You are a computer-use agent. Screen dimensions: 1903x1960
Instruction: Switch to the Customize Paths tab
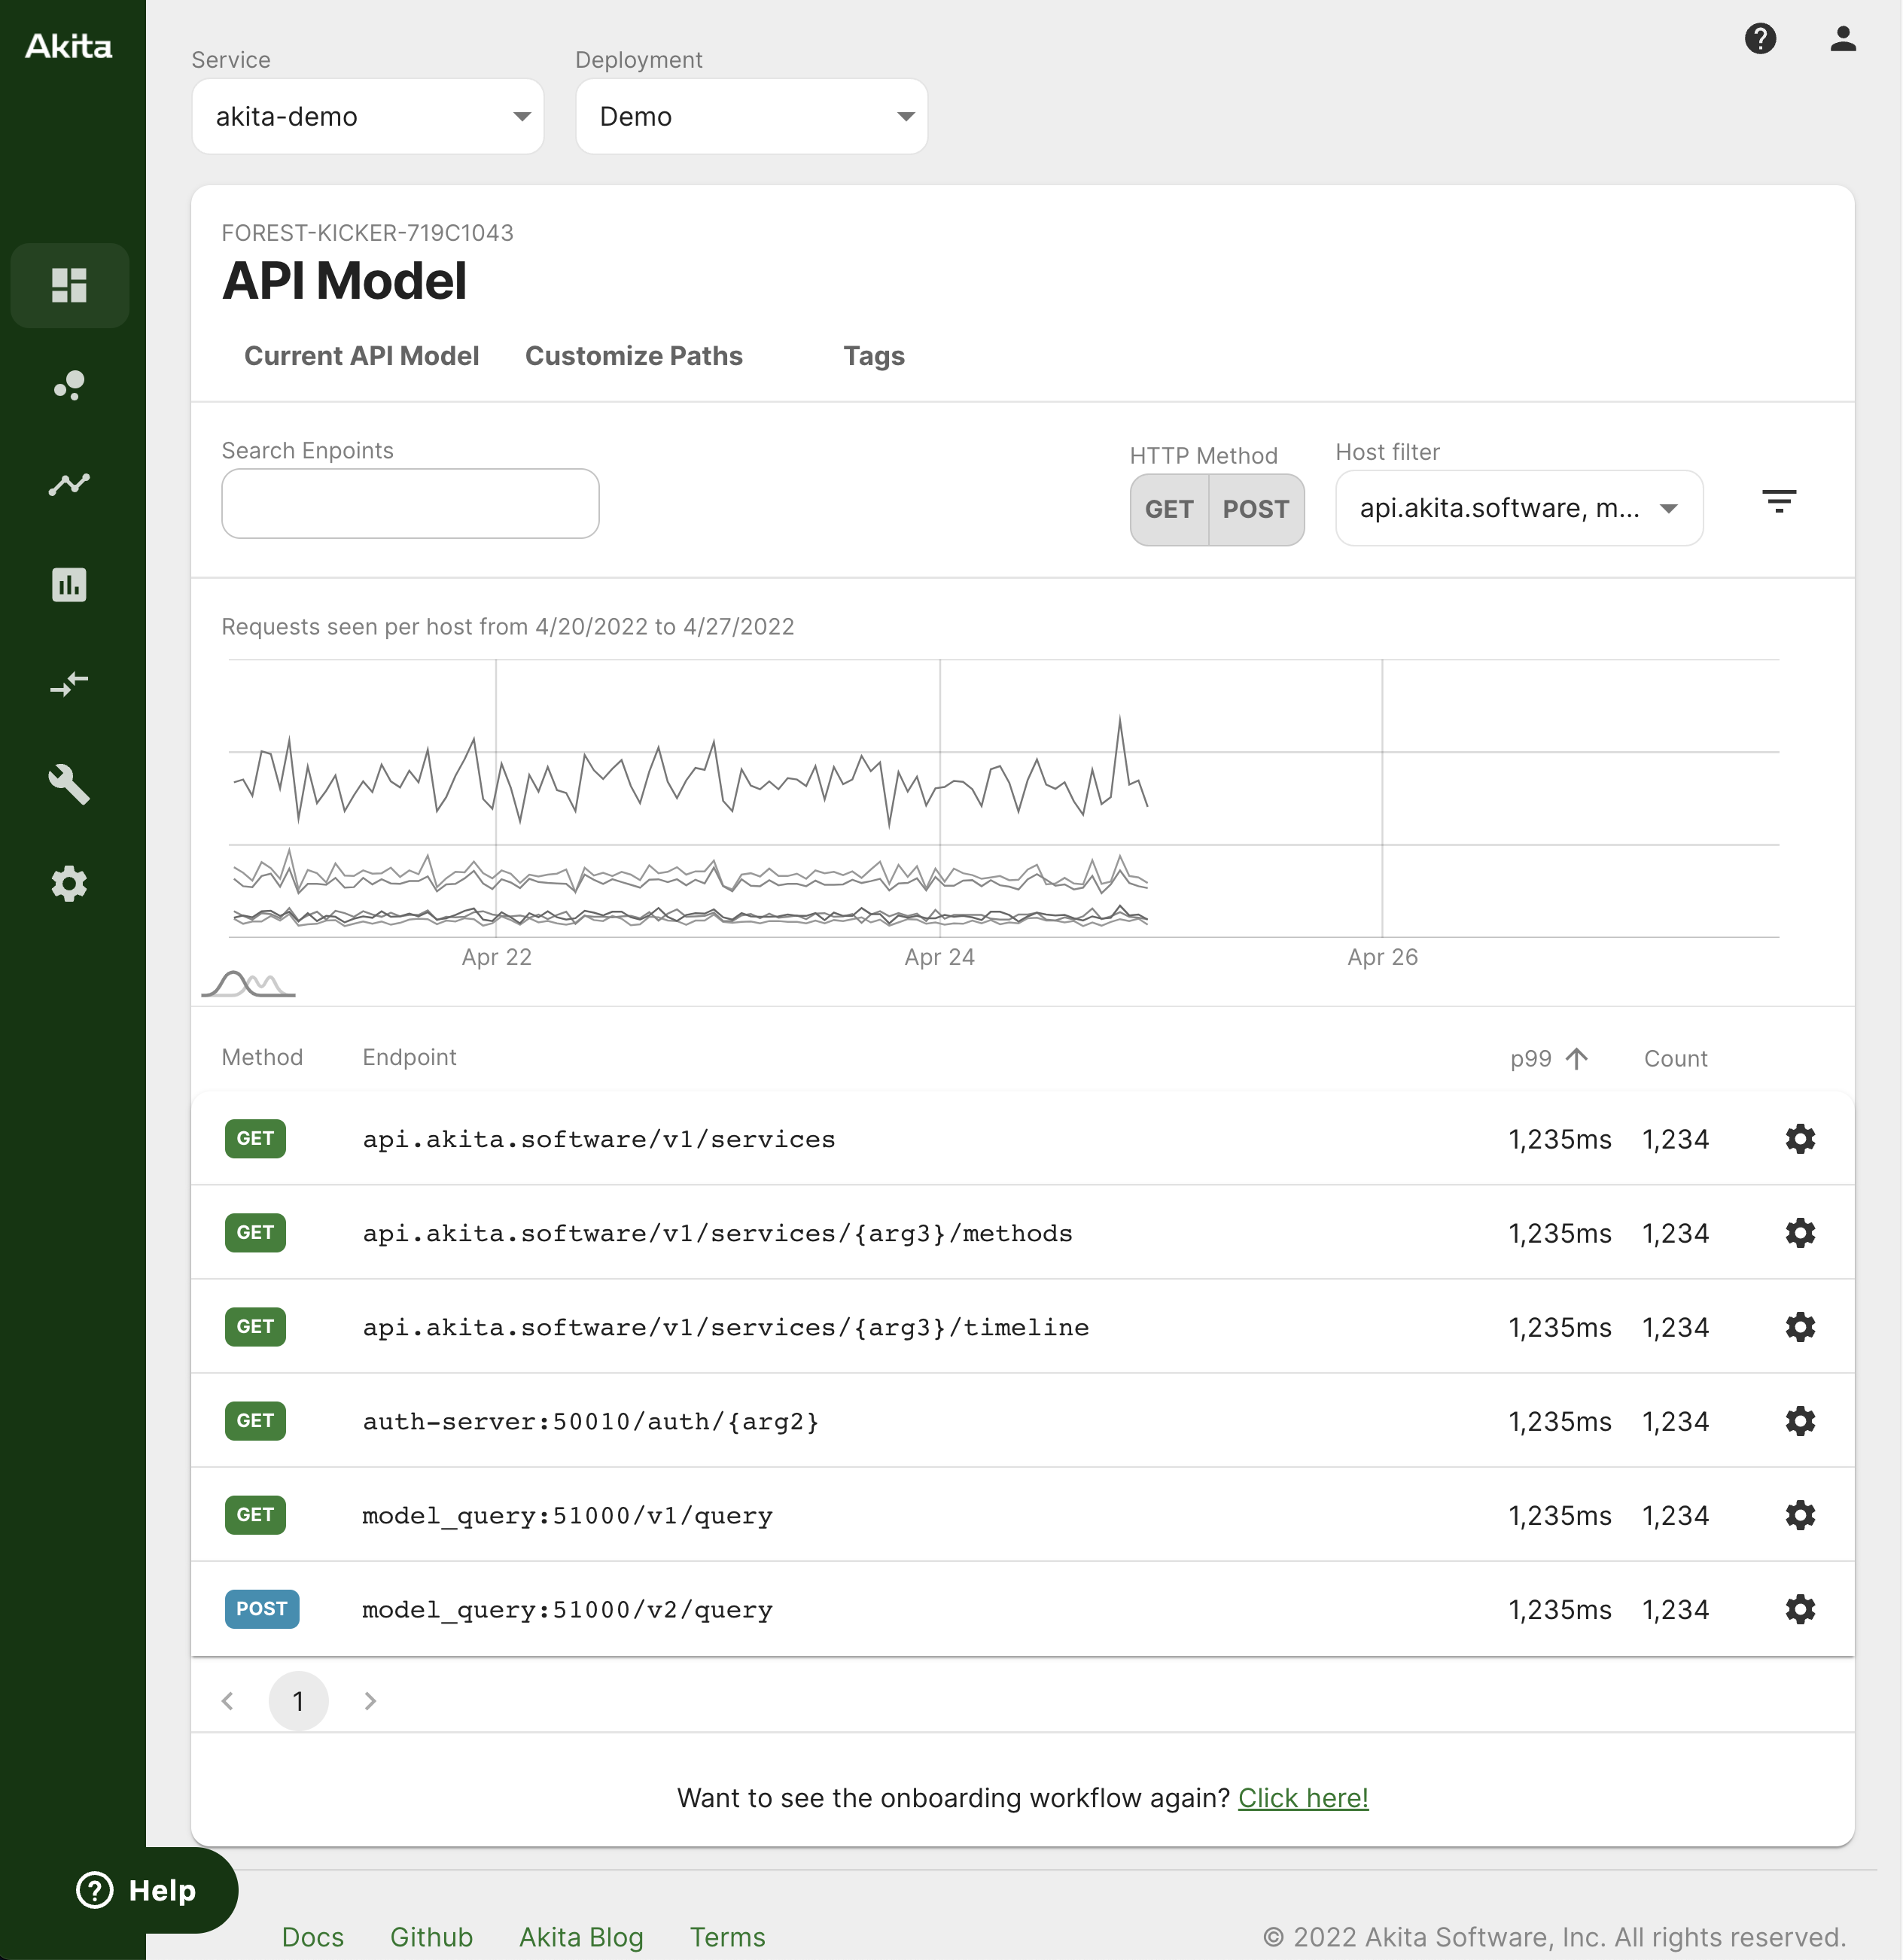pos(633,356)
